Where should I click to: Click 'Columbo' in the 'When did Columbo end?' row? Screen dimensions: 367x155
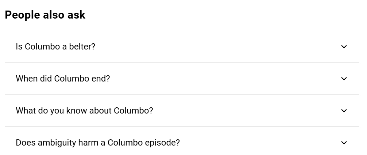72,79
